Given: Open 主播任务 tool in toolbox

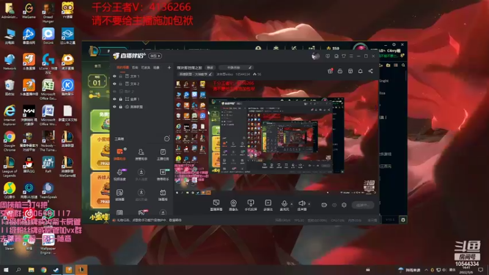Looking at the screenshot, I should 163,155.
